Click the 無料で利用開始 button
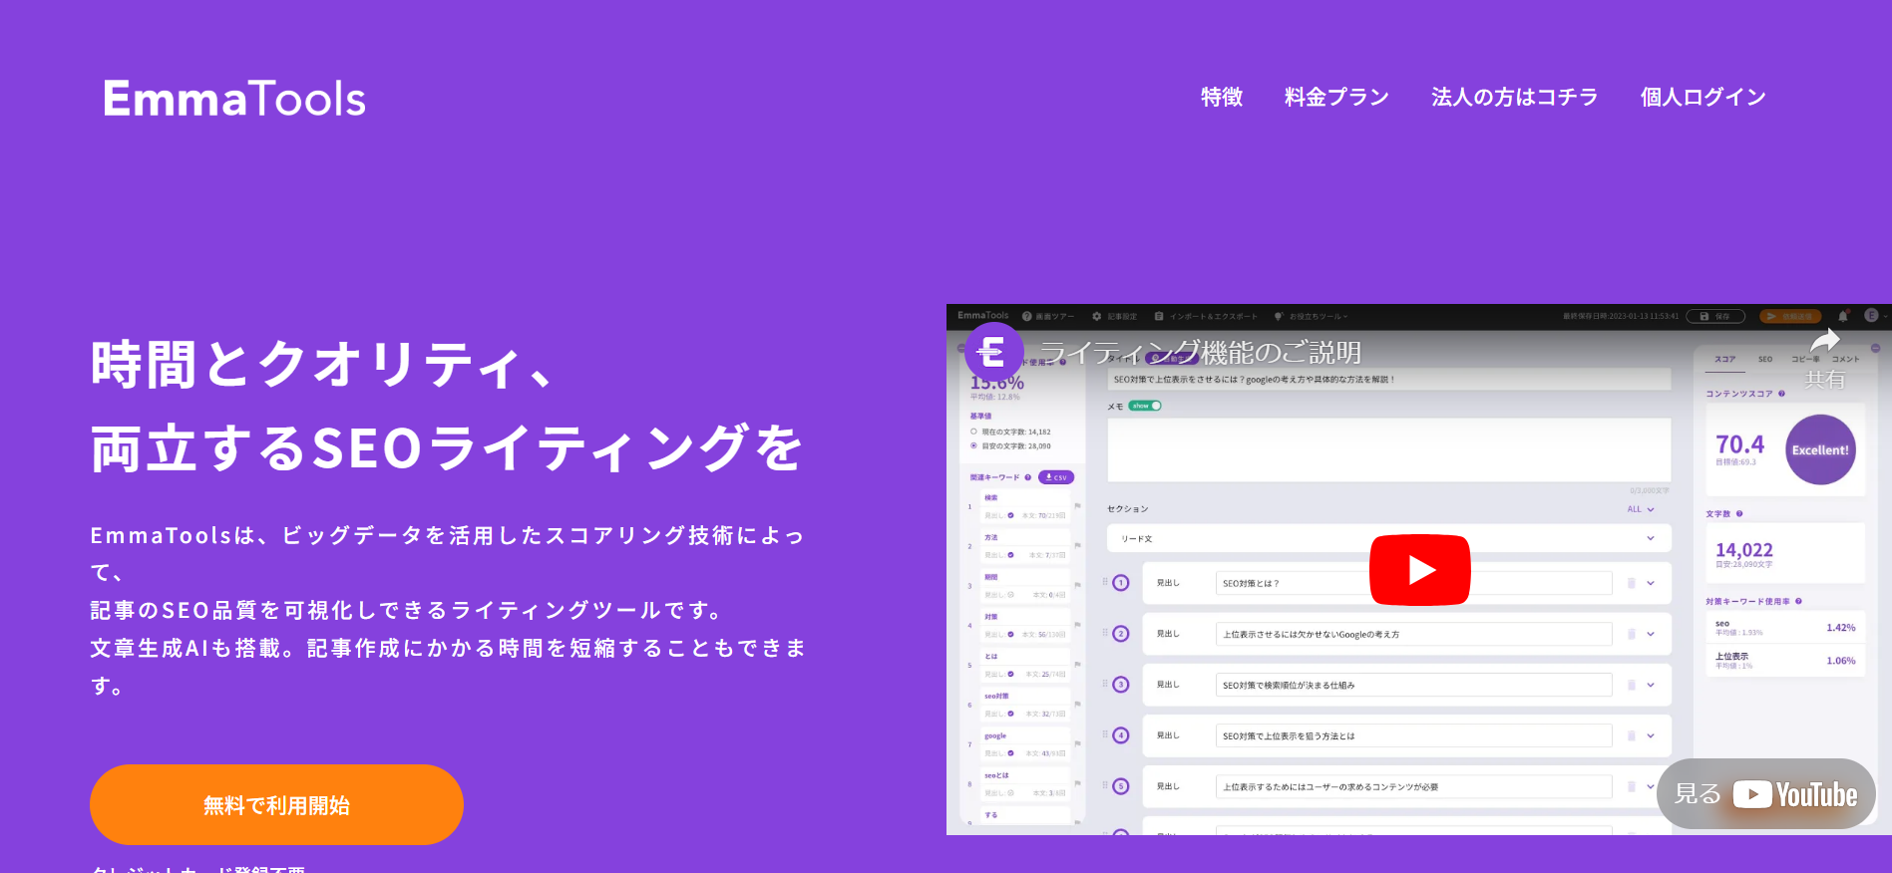1892x873 pixels. [x=276, y=804]
